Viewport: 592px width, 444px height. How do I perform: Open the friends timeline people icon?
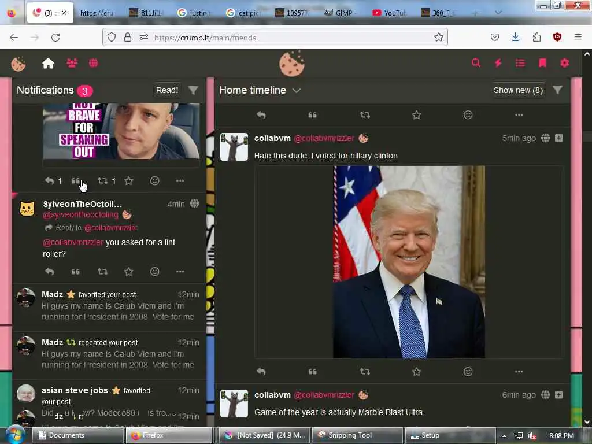click(72, 63)
